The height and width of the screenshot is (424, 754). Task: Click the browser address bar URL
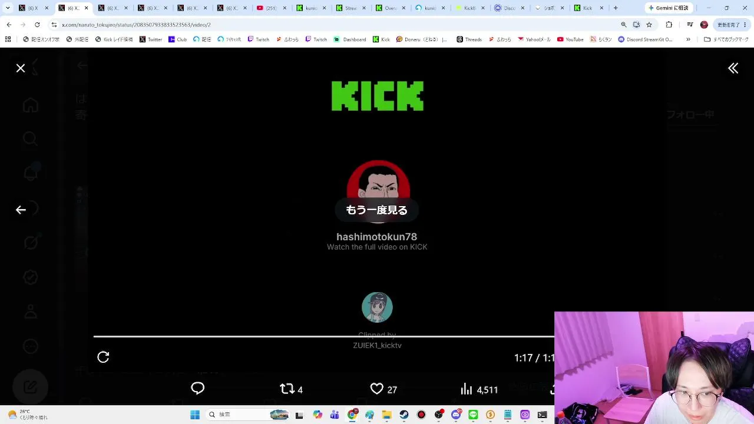[x=136, y=25]
